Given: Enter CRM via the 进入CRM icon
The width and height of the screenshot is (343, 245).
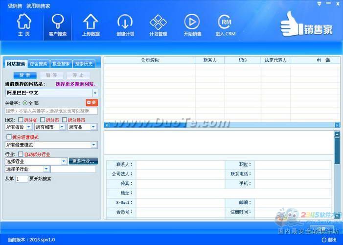Looking at the screenshot, I should [x=225, y=24].
